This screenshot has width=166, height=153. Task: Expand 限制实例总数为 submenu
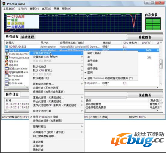click(x=57, y=84)
